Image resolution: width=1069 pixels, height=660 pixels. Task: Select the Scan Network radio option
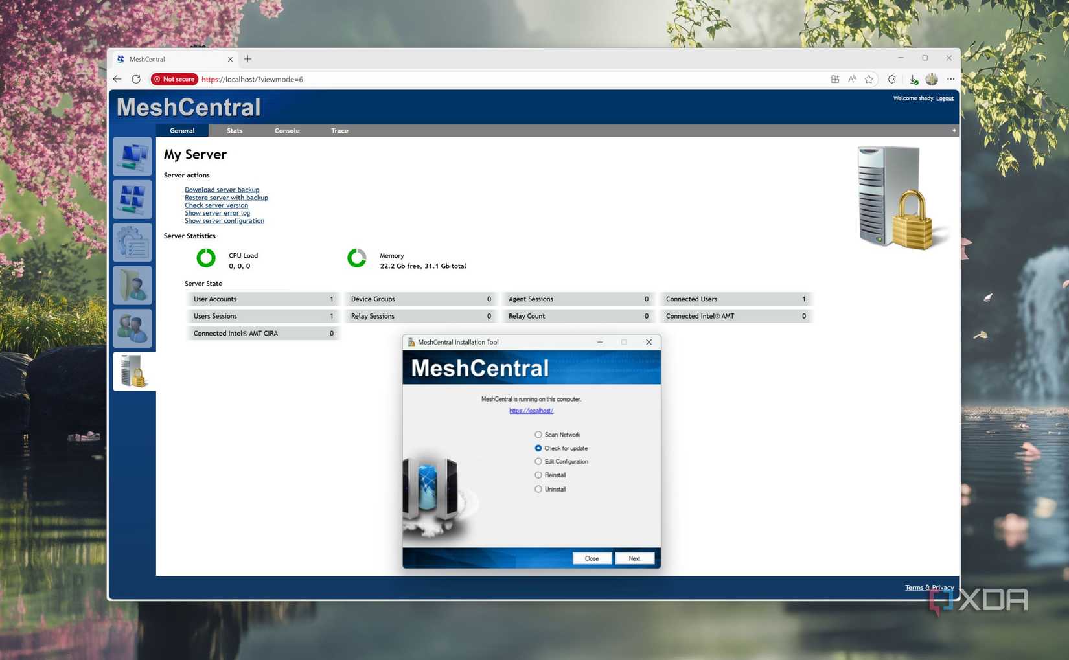click(x=538, y=435)
